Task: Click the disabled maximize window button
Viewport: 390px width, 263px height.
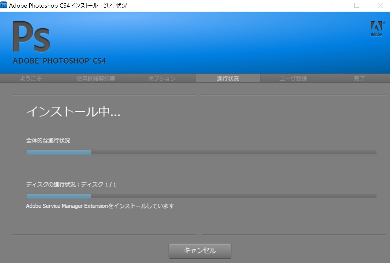Action: pyautogui.click(x=357, y=5)
